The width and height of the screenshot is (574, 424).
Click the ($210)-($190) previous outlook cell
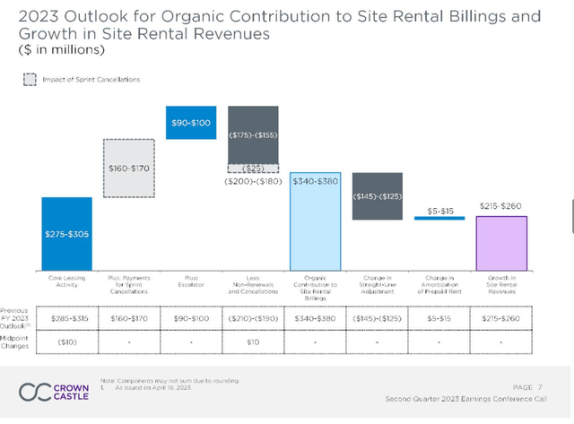click(253, 316)
